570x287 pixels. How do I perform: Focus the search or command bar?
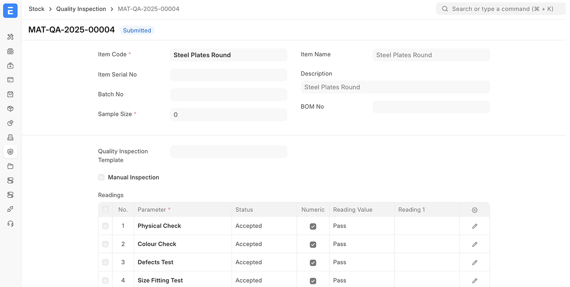501,9
